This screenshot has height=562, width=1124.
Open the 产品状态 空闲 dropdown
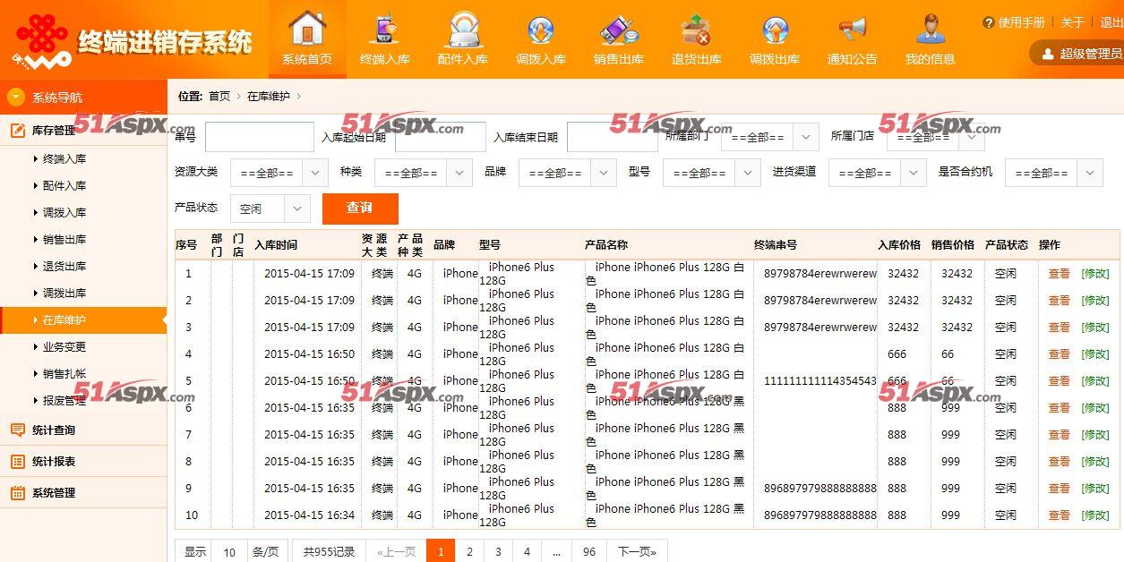click(x=270, y=209)
